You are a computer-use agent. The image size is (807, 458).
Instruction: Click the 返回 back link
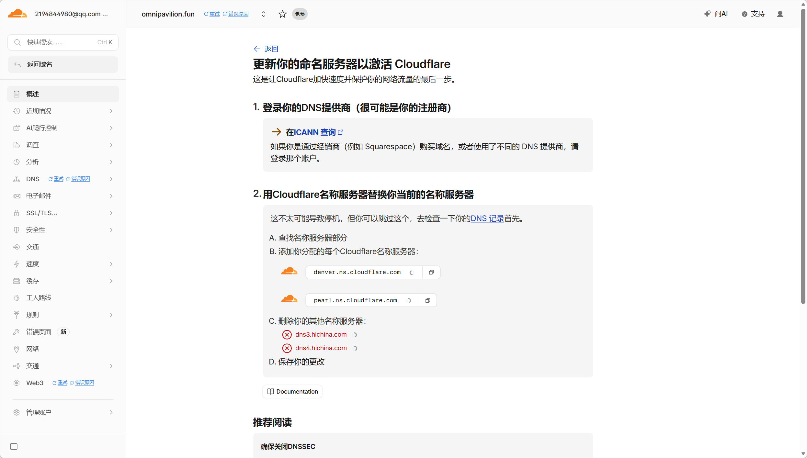(x=266, y=49)
